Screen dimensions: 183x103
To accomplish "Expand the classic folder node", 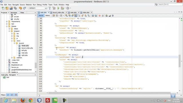I will [x=9, y=29].
